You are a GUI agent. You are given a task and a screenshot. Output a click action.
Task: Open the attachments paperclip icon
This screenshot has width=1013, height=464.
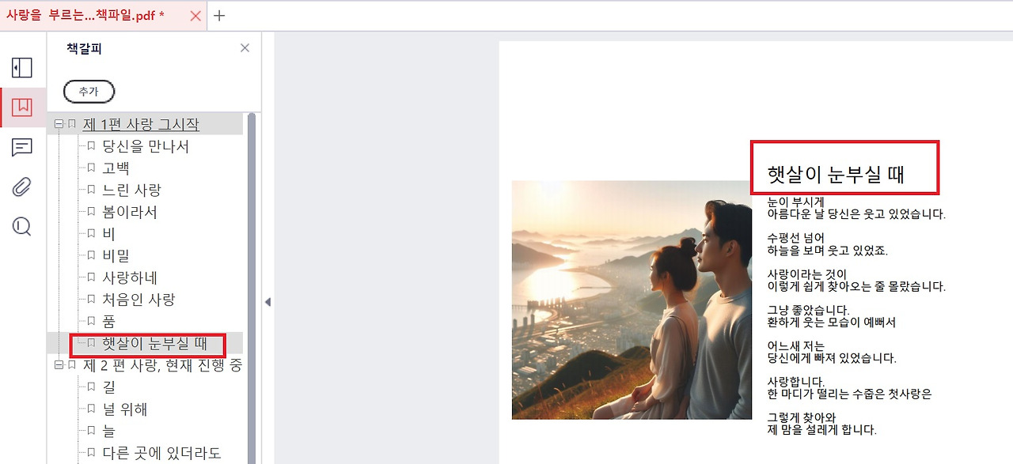coord(22,187)
